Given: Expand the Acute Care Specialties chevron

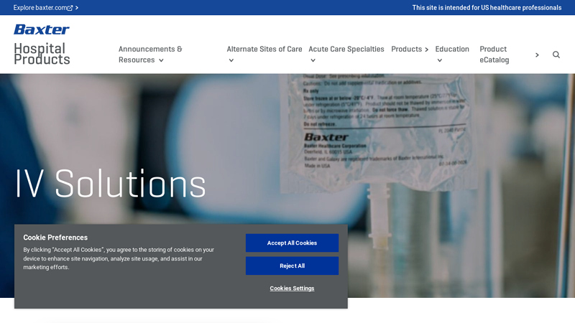Looking at the screenshot, I should tap(313, 60).
